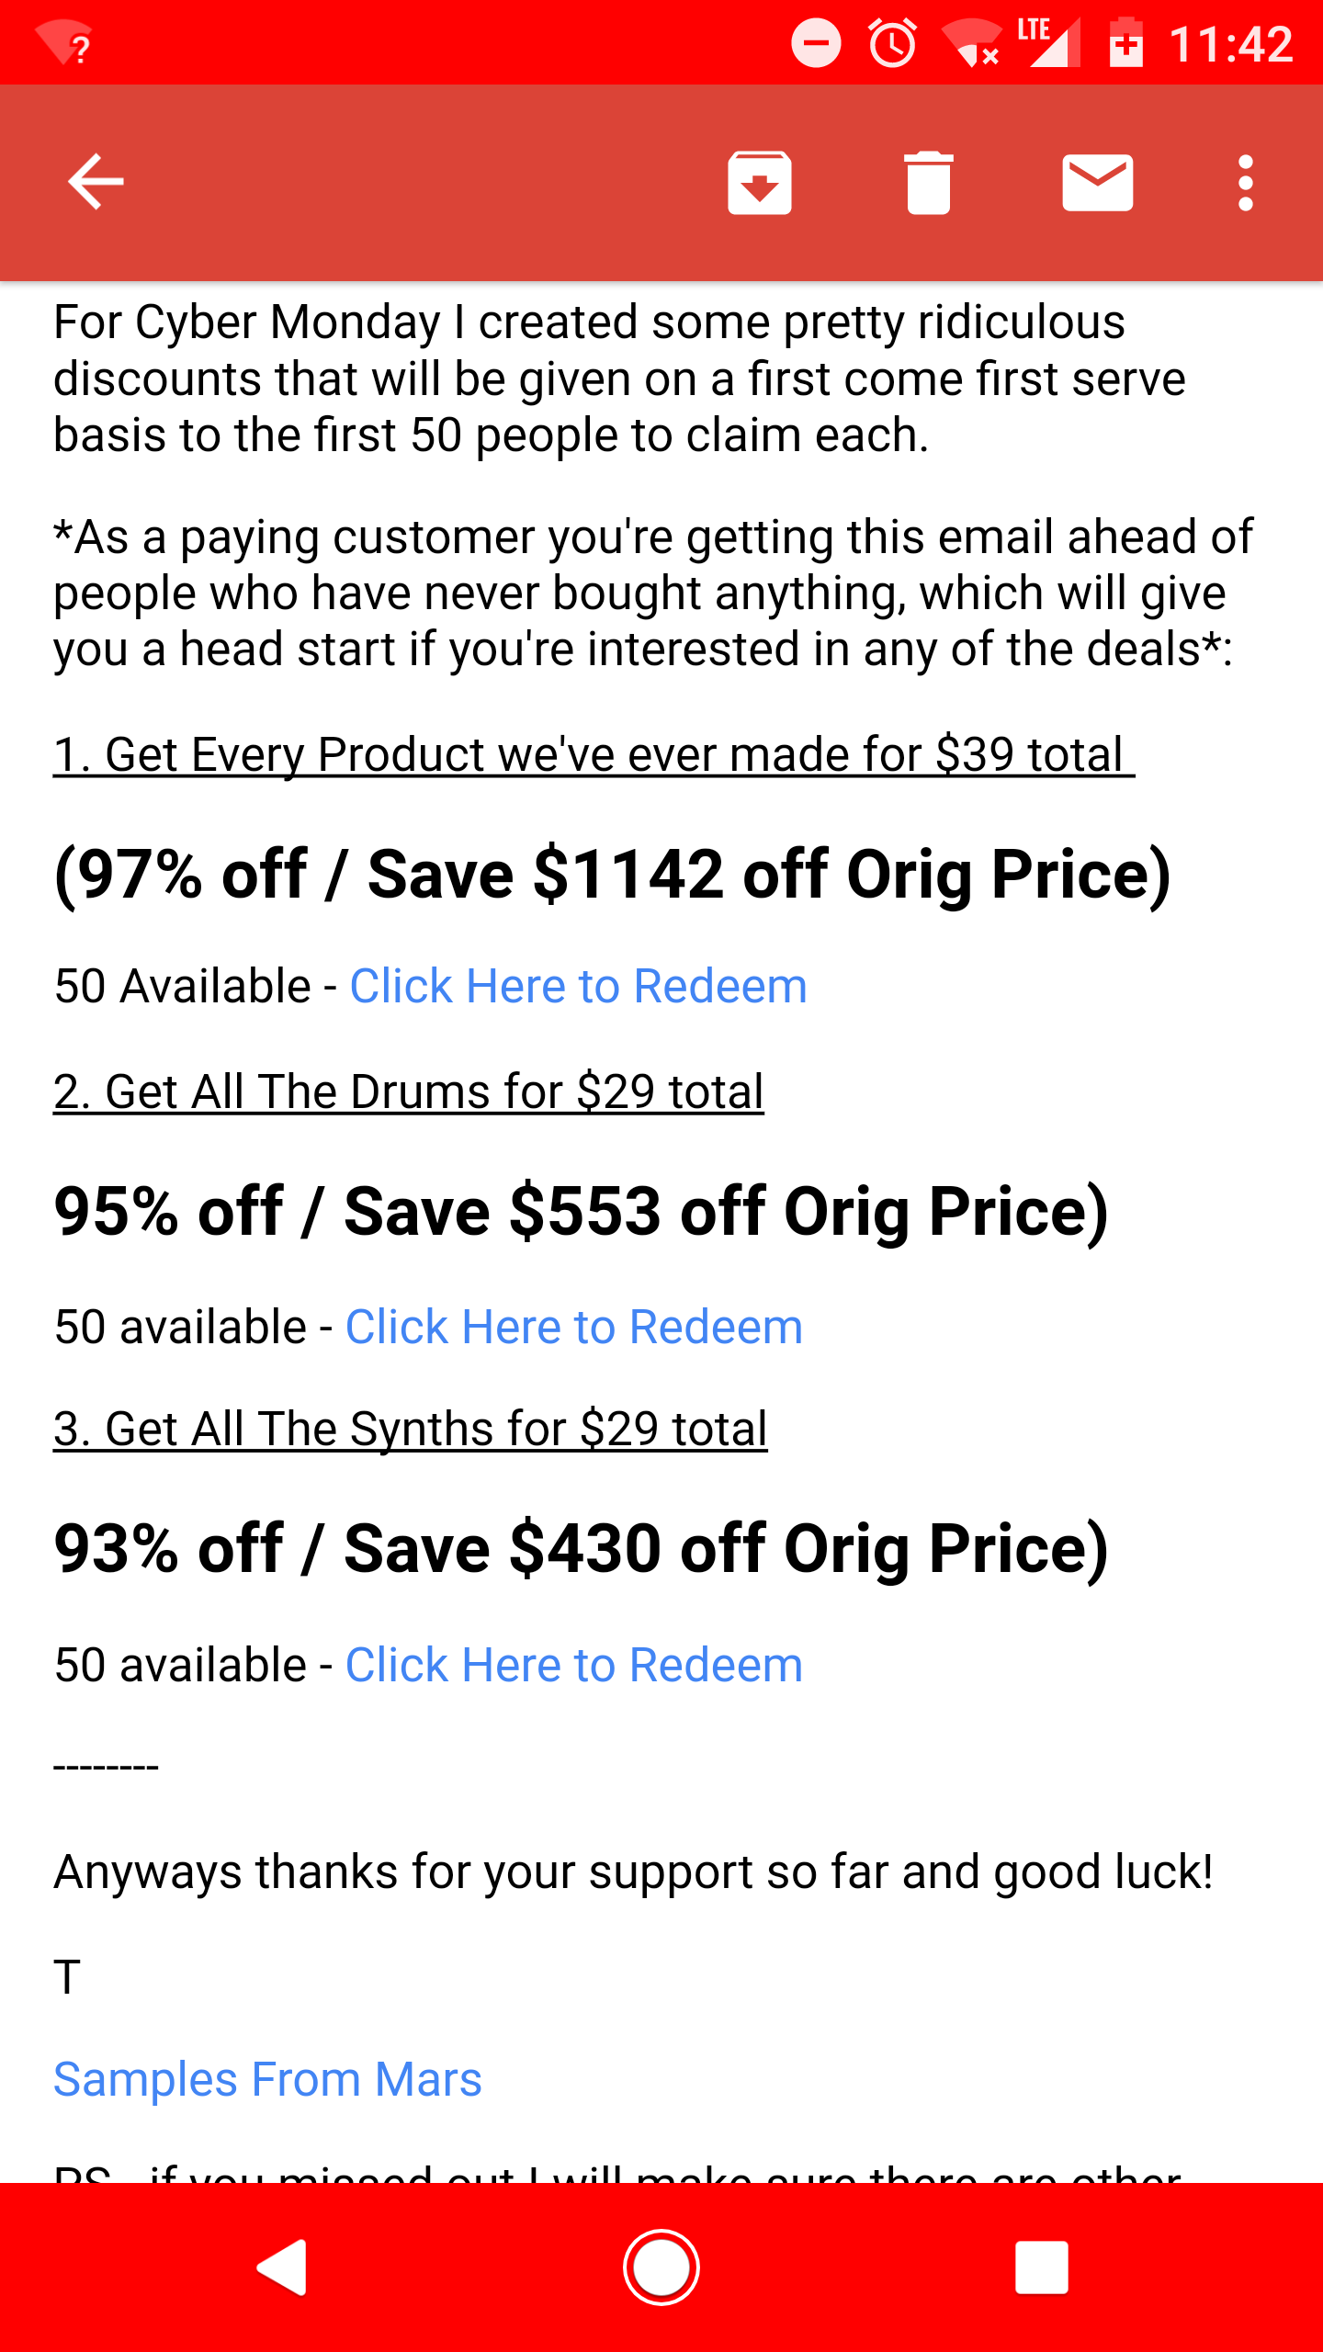Open the three-dot overflow menu
This screenshot has height=2352, width=1323.
[1245, 182]
